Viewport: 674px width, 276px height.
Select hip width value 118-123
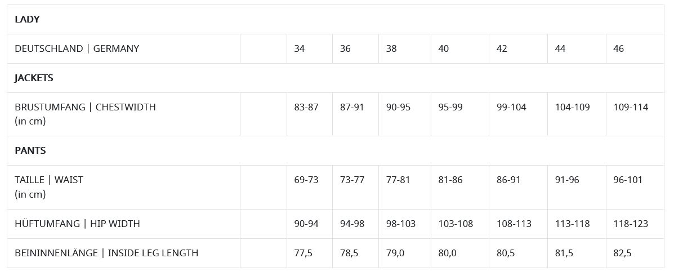[631, 224]
